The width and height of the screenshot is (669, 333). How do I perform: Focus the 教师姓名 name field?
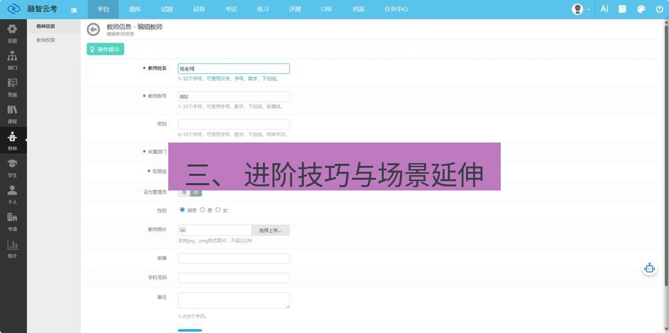coord(234,69)
